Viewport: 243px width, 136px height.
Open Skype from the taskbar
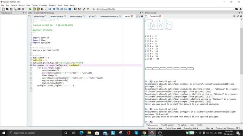click(136, 133)
